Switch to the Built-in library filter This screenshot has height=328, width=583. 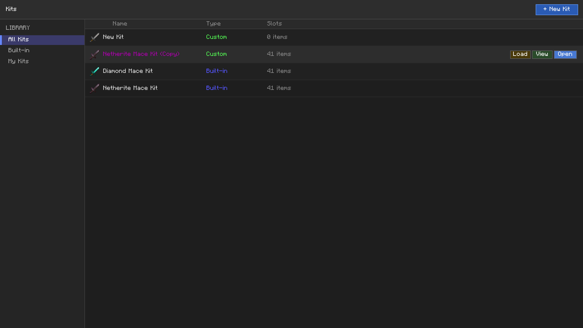42,51
